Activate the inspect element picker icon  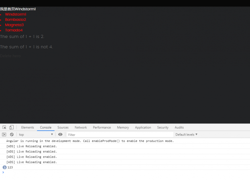pyautogui.click(x=4, y=128)
